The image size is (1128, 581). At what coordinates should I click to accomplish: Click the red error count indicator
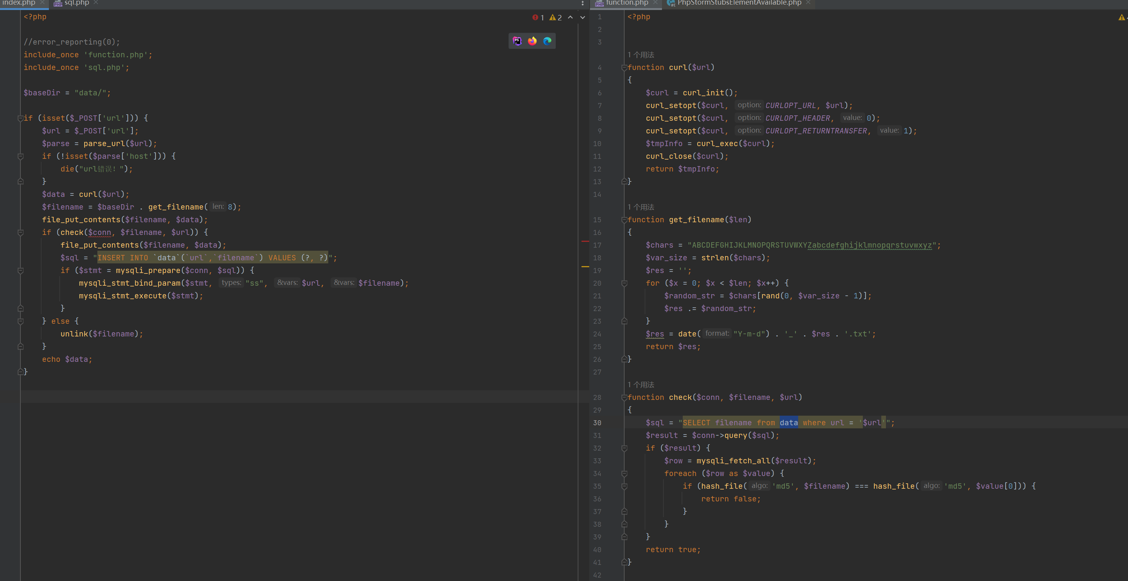click(538, 18)
